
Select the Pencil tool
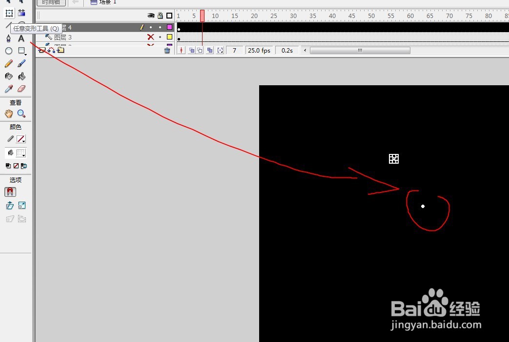coord(9,63)
